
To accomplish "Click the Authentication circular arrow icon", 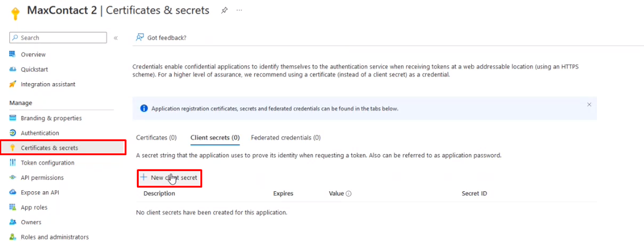I will coord(12,133).
